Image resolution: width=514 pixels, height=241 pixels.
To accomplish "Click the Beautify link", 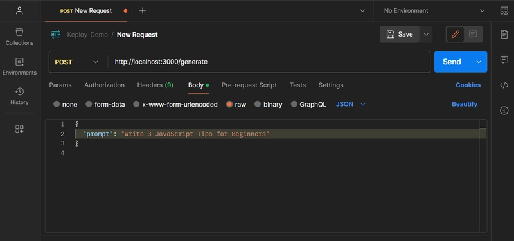I will (x=464, y=104).
